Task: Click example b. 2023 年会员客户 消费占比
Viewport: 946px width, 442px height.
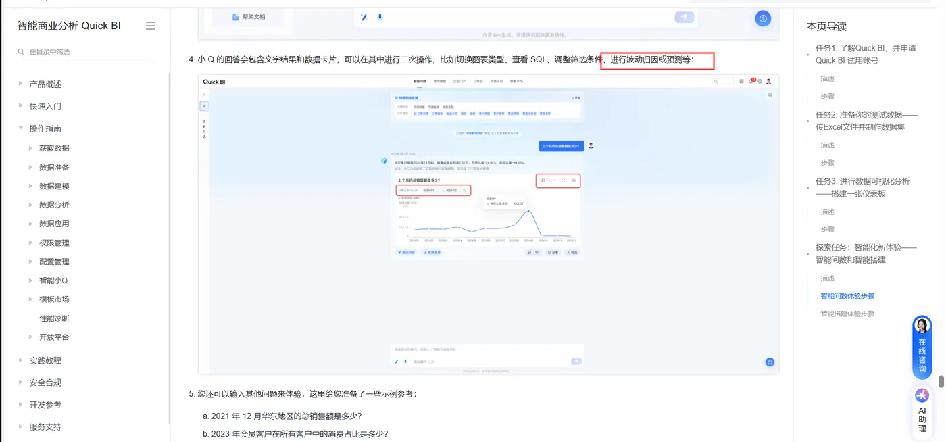Action: 295,433
